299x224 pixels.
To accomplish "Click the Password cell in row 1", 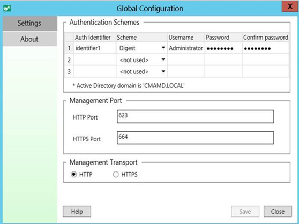I will (x=223, y=48).
